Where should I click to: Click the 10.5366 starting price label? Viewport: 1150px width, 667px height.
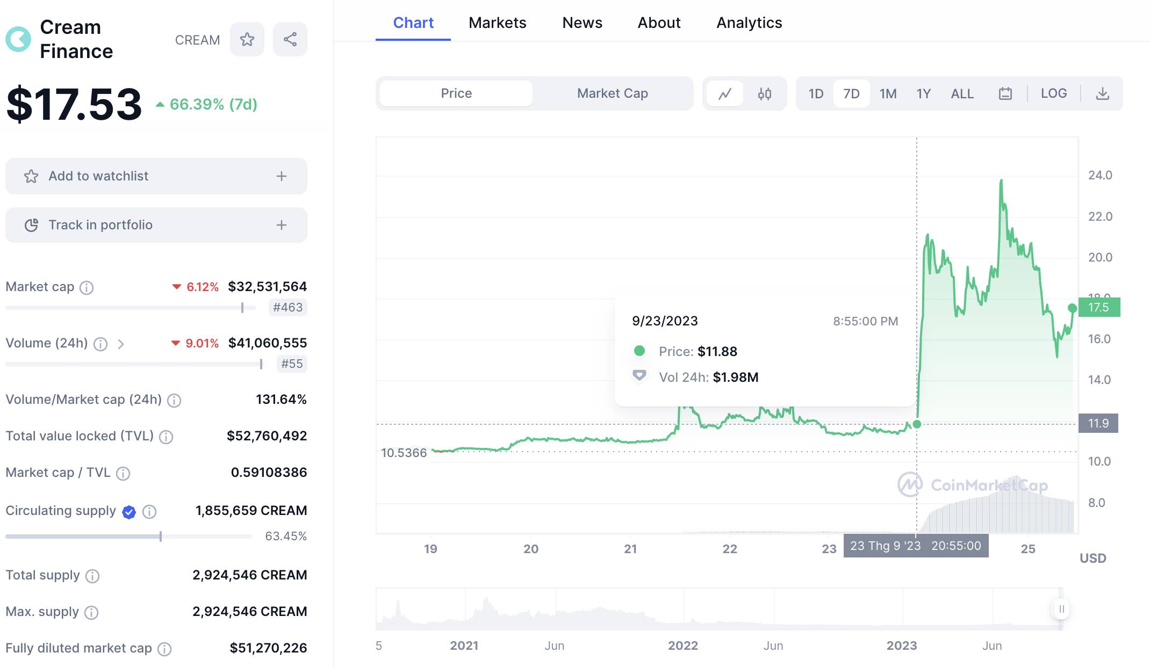[404, 453]
